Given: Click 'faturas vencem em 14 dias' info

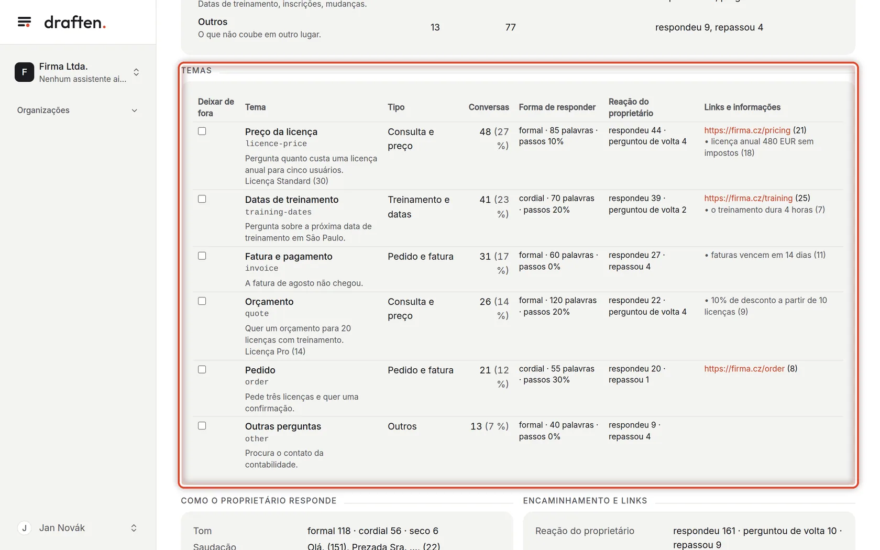Looking at the screenshot, I should 765,255.
